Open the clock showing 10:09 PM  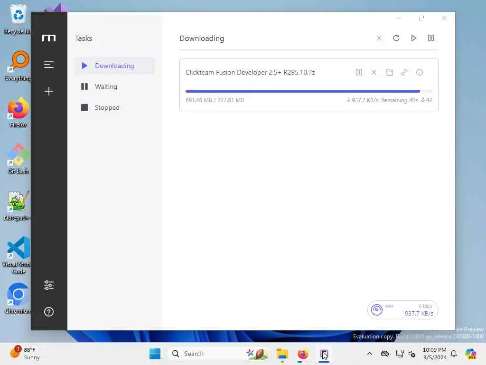435,354
